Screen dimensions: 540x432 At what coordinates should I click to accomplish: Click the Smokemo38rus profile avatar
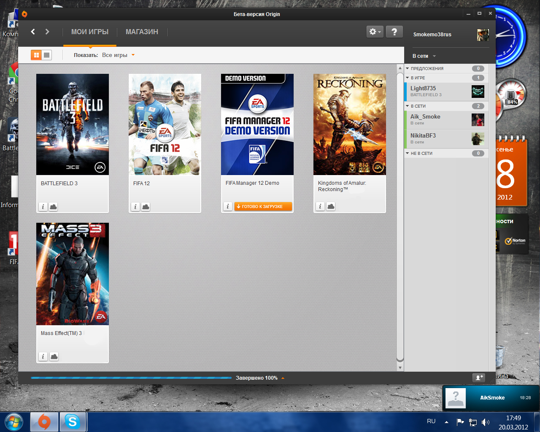pyautogui.click(x=483, y=35)
